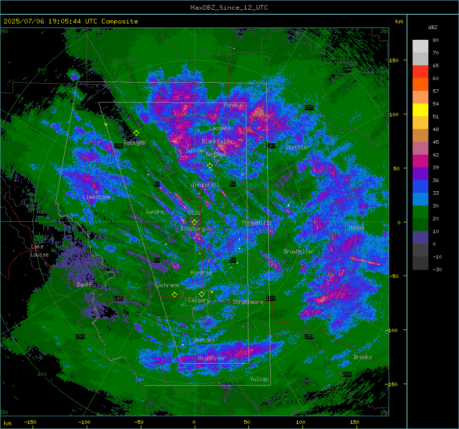This screenshot has width=459, height=429.
Task: Click the Limestone label
Action: click(x=96, y=197)
